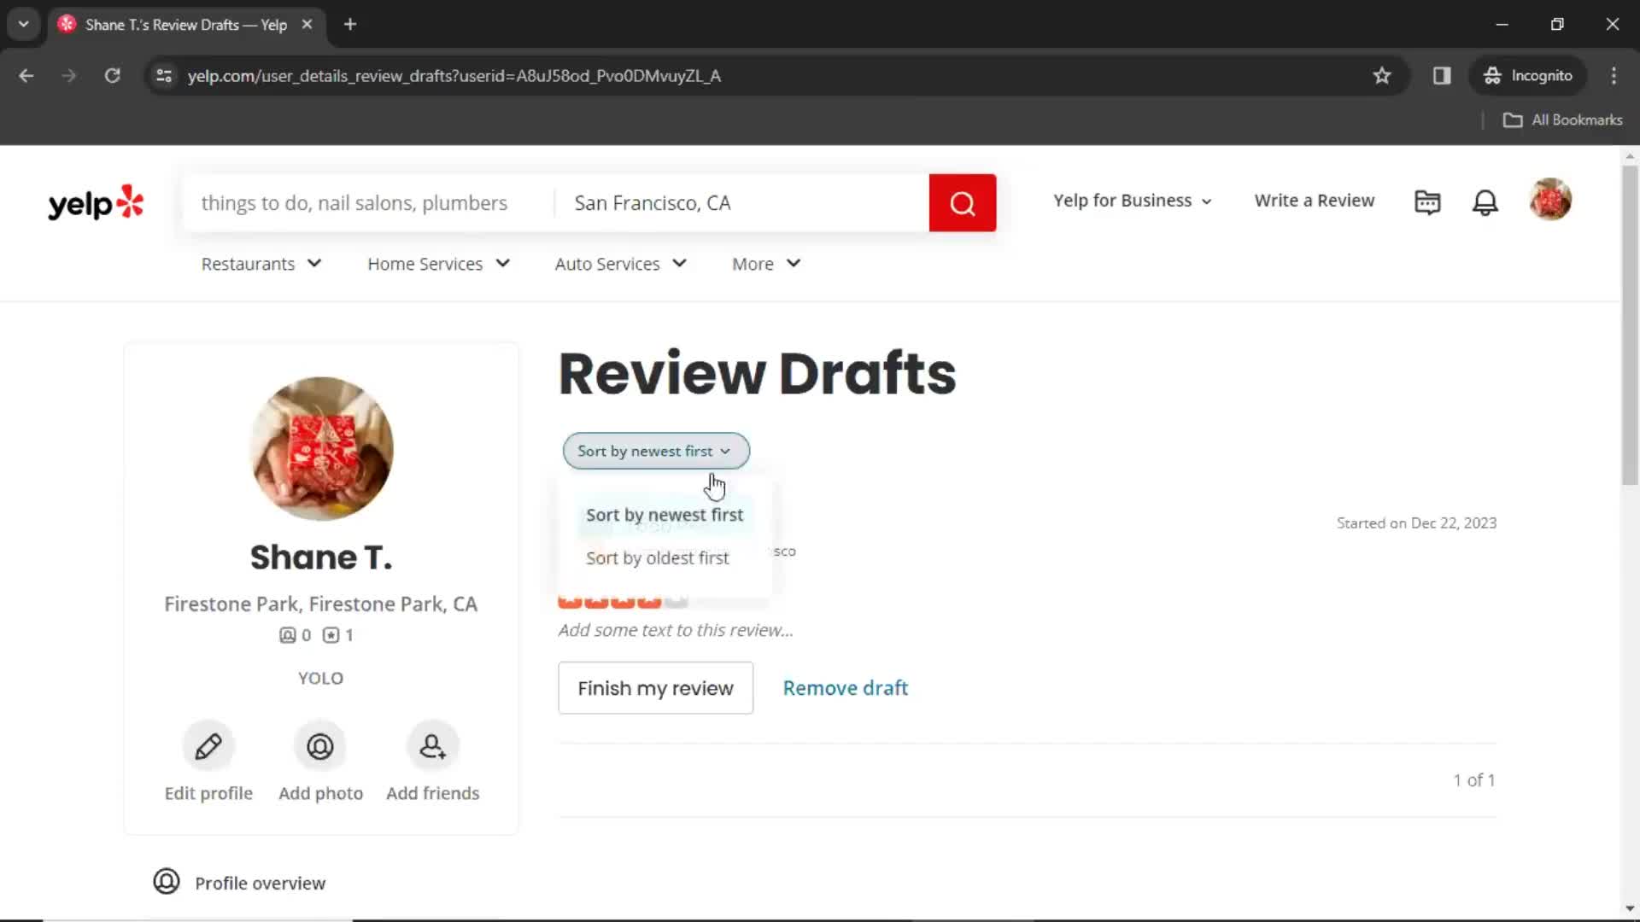Click the browser extensions icon
This screenshot has height=922, width=1640.
(x=1441, y=75)
